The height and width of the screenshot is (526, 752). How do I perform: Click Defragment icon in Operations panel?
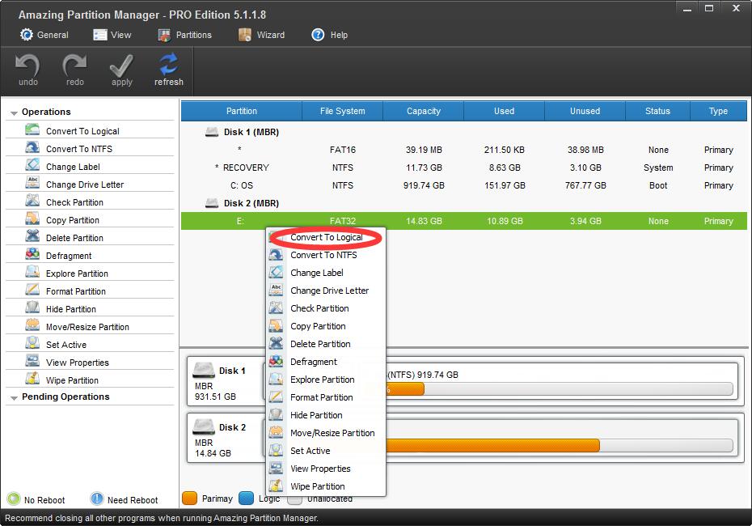coord(32,254)
